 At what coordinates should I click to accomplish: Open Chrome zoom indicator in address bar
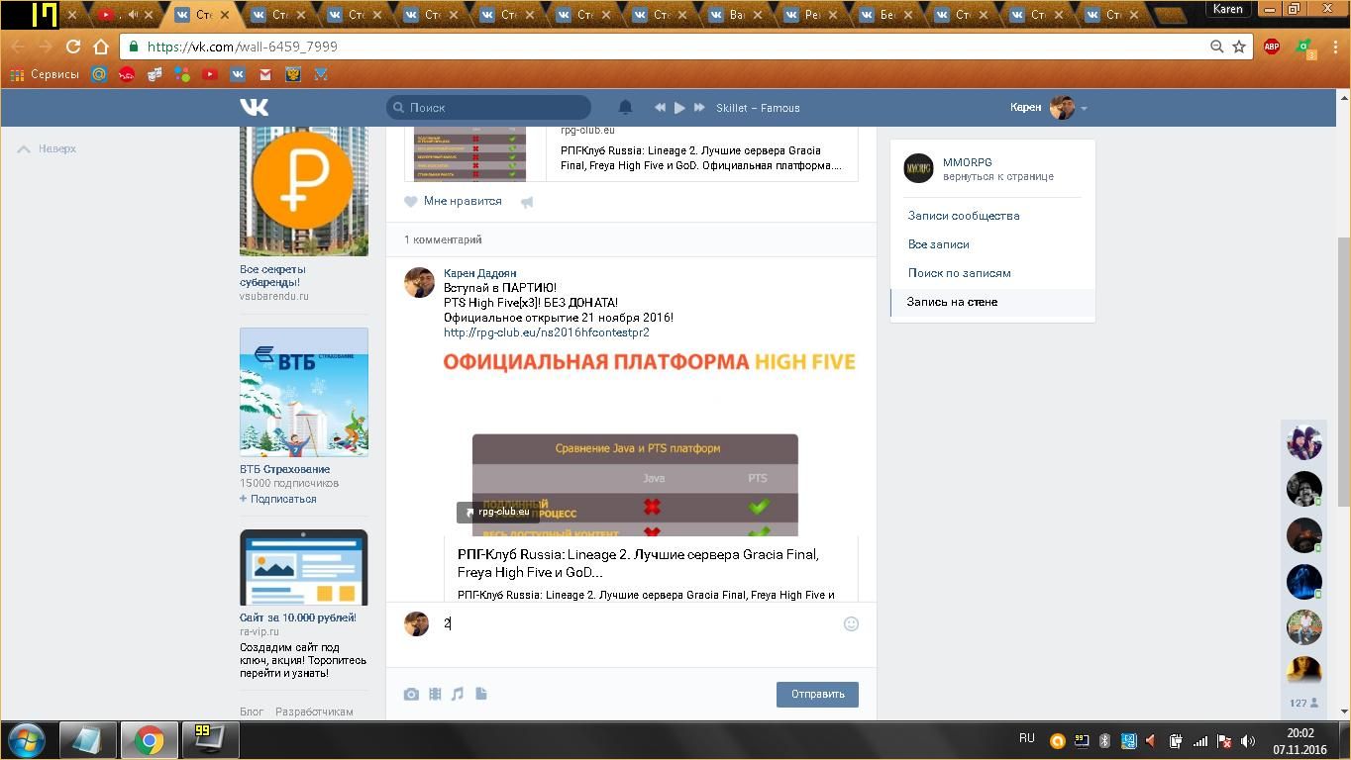pyautogui.click(x=1216, y=47)
